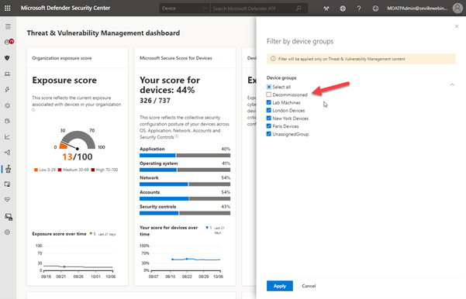Screen dimensions: 466x299
Task: Open the shield Incidents icon in sidebar
Action: (8, 58)
